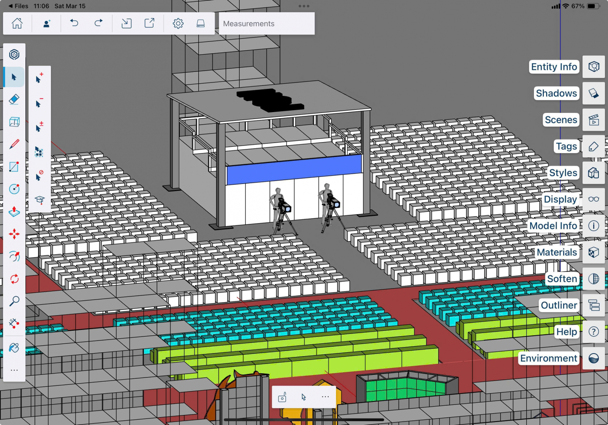Tap the Undo arrow
This screenshot has width=608, height=425.
tap(74, 24)
